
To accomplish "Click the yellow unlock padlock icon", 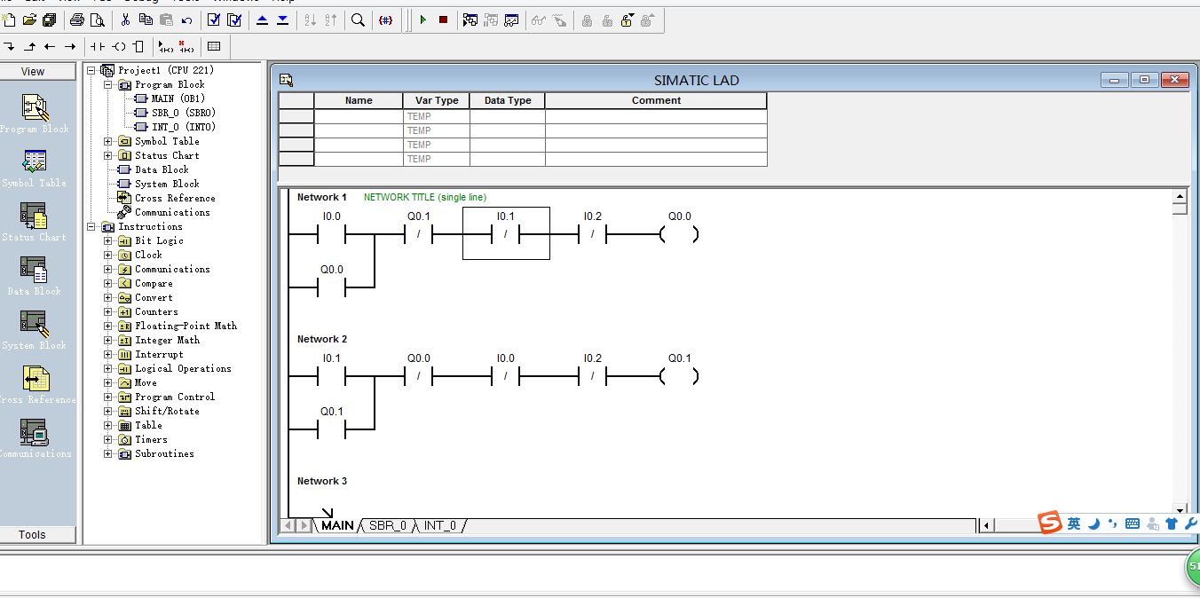I will coord(628,20).
